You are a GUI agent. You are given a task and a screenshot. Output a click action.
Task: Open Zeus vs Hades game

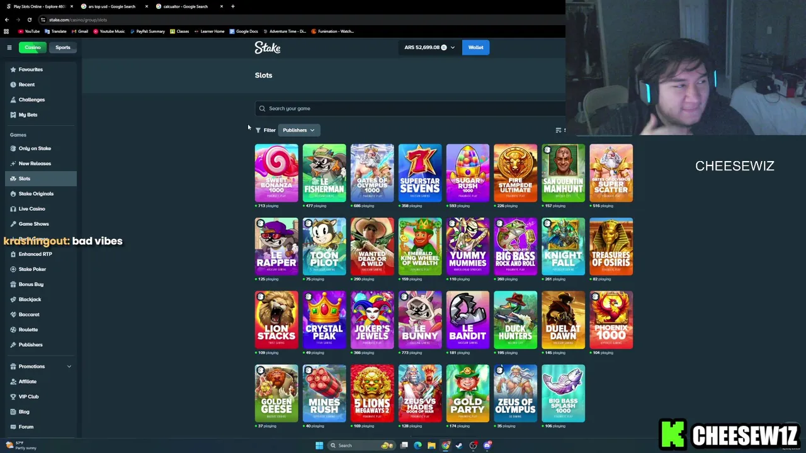(420, 393)
